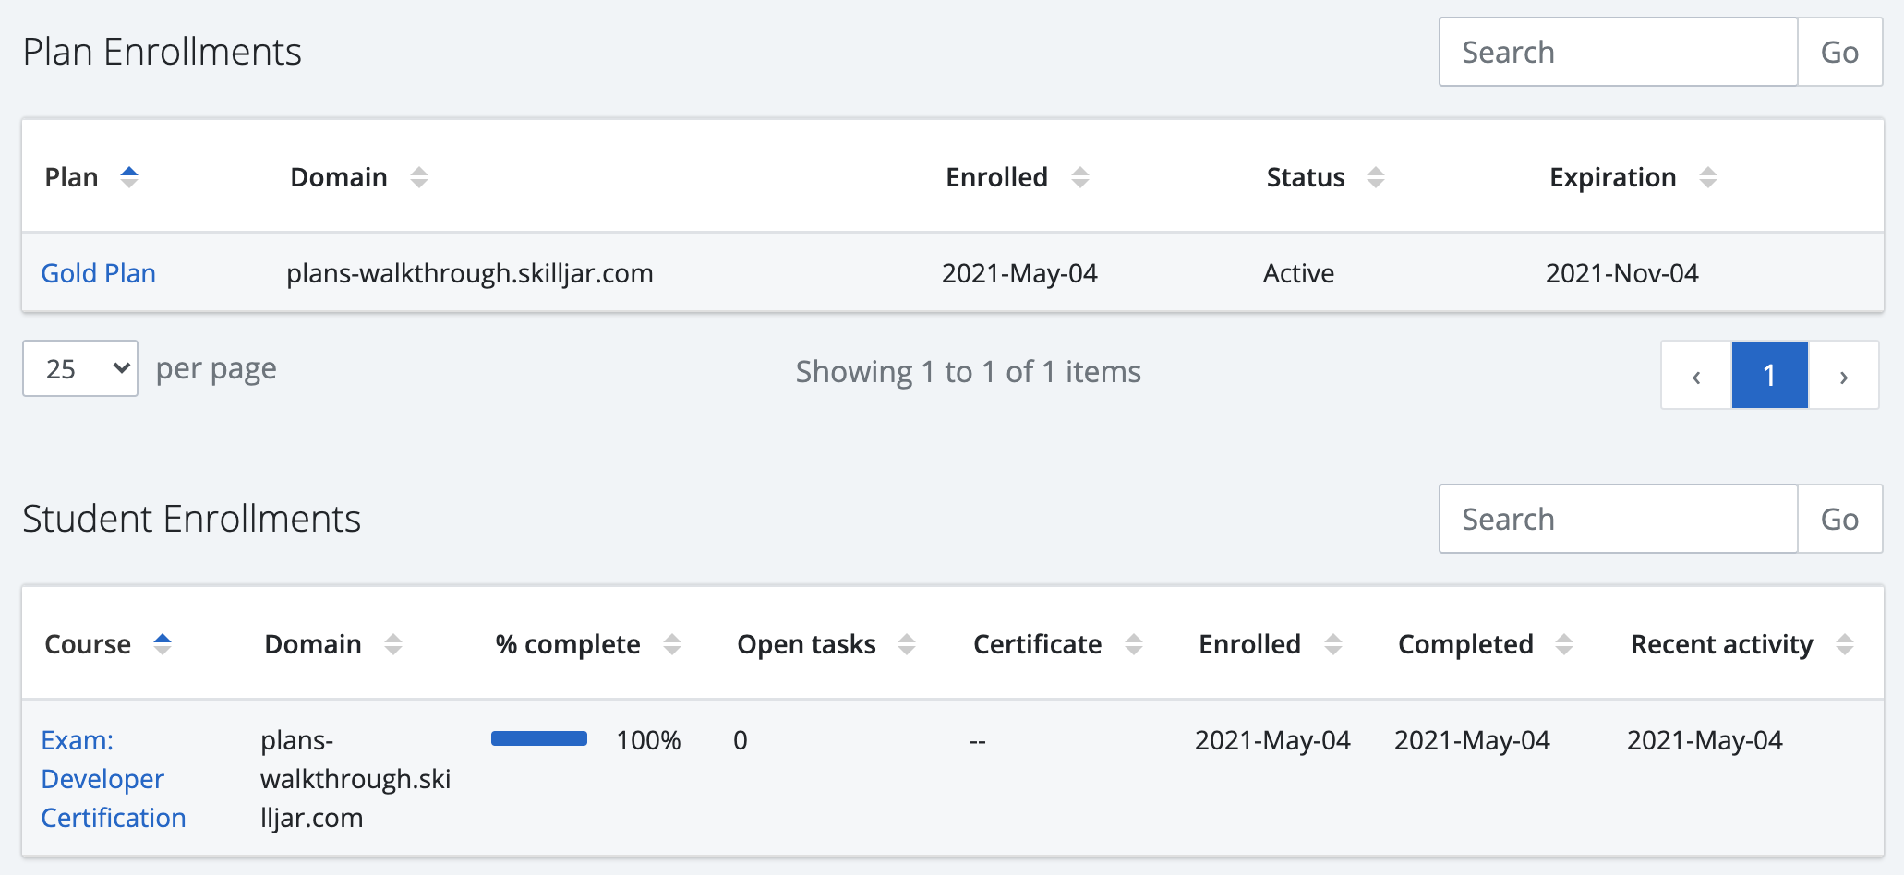The height and width of the screenshot is (875, 1904).
Task: Open the 25 per page dropdown
Action: (80, 369)
